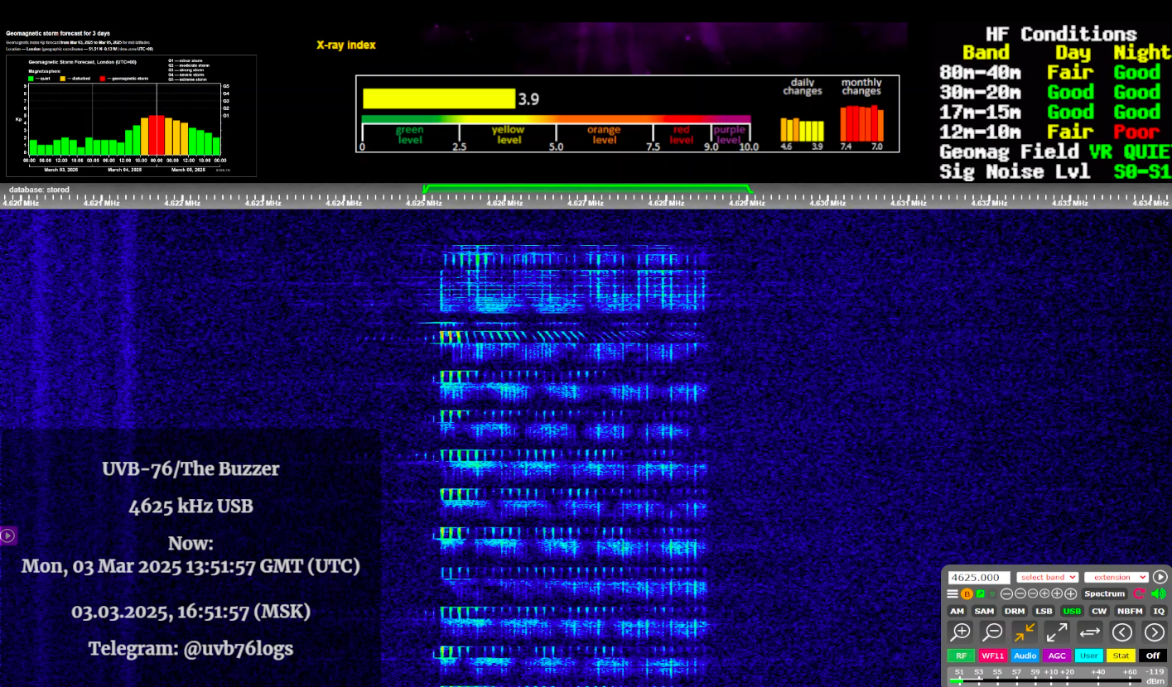
Task: Click the circled left chevron icon
Action: 1122,632
